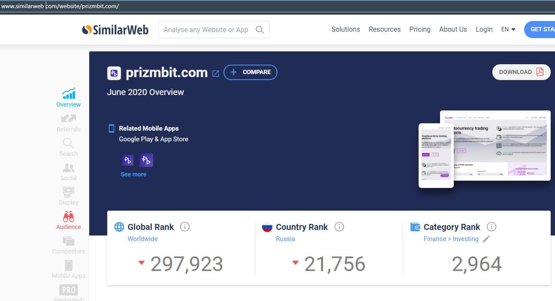The width and height of the screenshot is (555, 301).
Task: Open the Overview sidebar section
Action: (x=69, y=98)
